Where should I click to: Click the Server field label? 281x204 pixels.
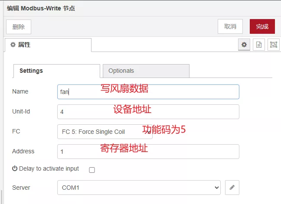(21, 188)
